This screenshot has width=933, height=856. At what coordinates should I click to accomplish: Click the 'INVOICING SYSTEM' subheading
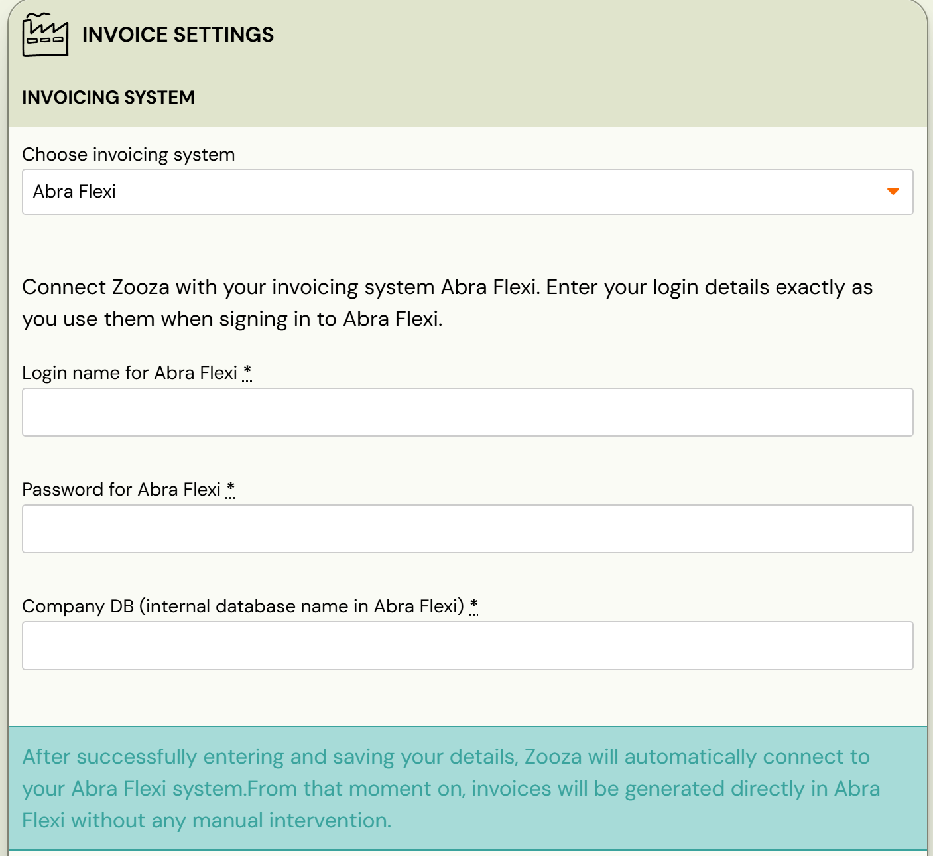click(x=108, y=97)
